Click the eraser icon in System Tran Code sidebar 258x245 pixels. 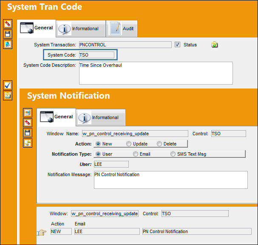(x=8, y=24)
